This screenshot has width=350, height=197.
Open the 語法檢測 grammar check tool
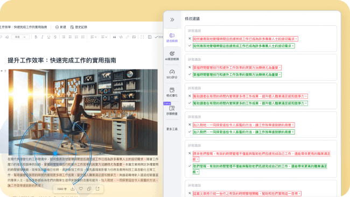[x=172, y=38]
